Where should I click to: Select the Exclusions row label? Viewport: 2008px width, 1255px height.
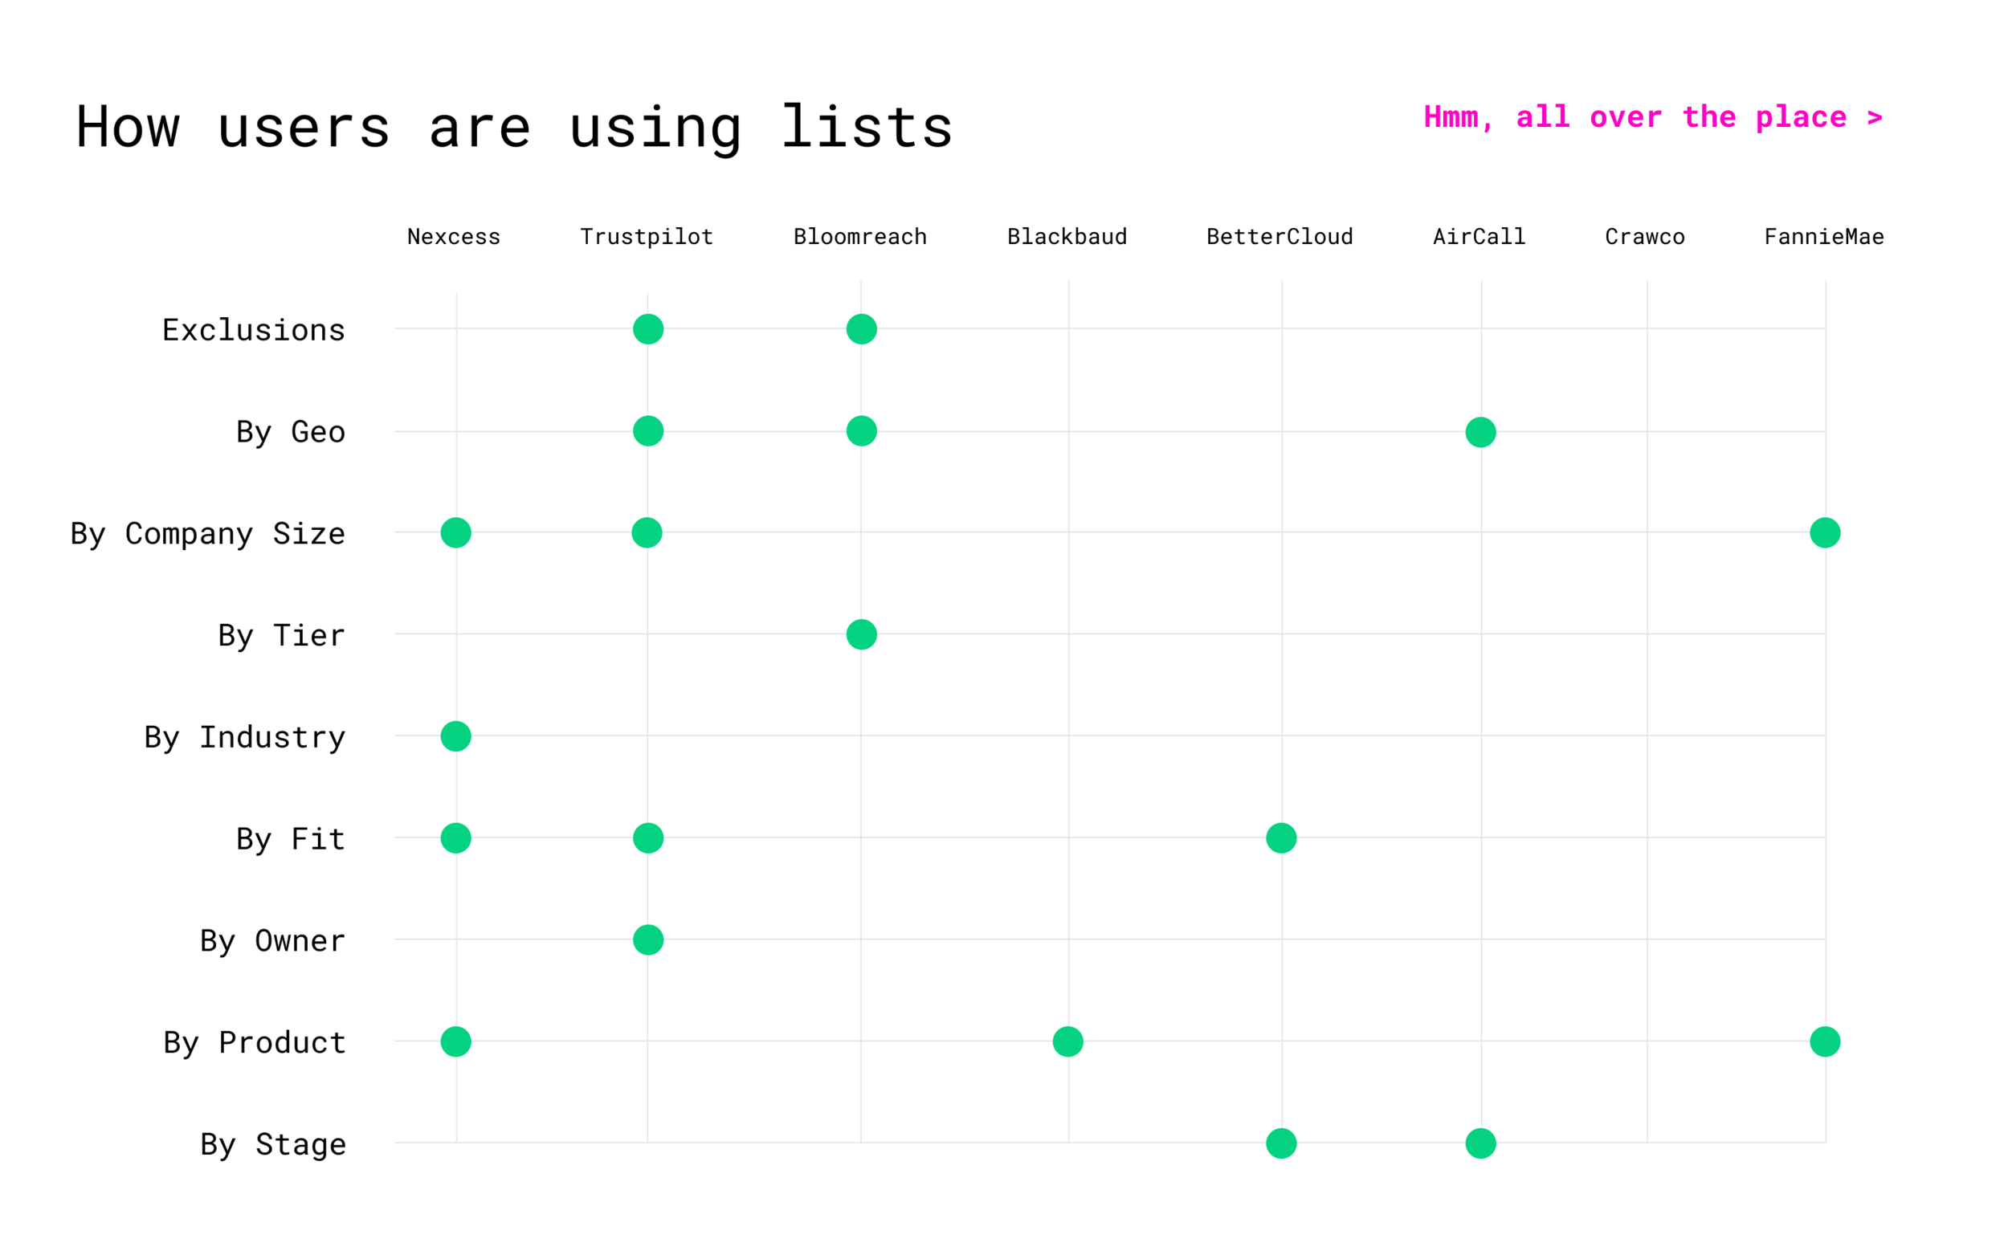pyautogui.click(x=253, y=329)
